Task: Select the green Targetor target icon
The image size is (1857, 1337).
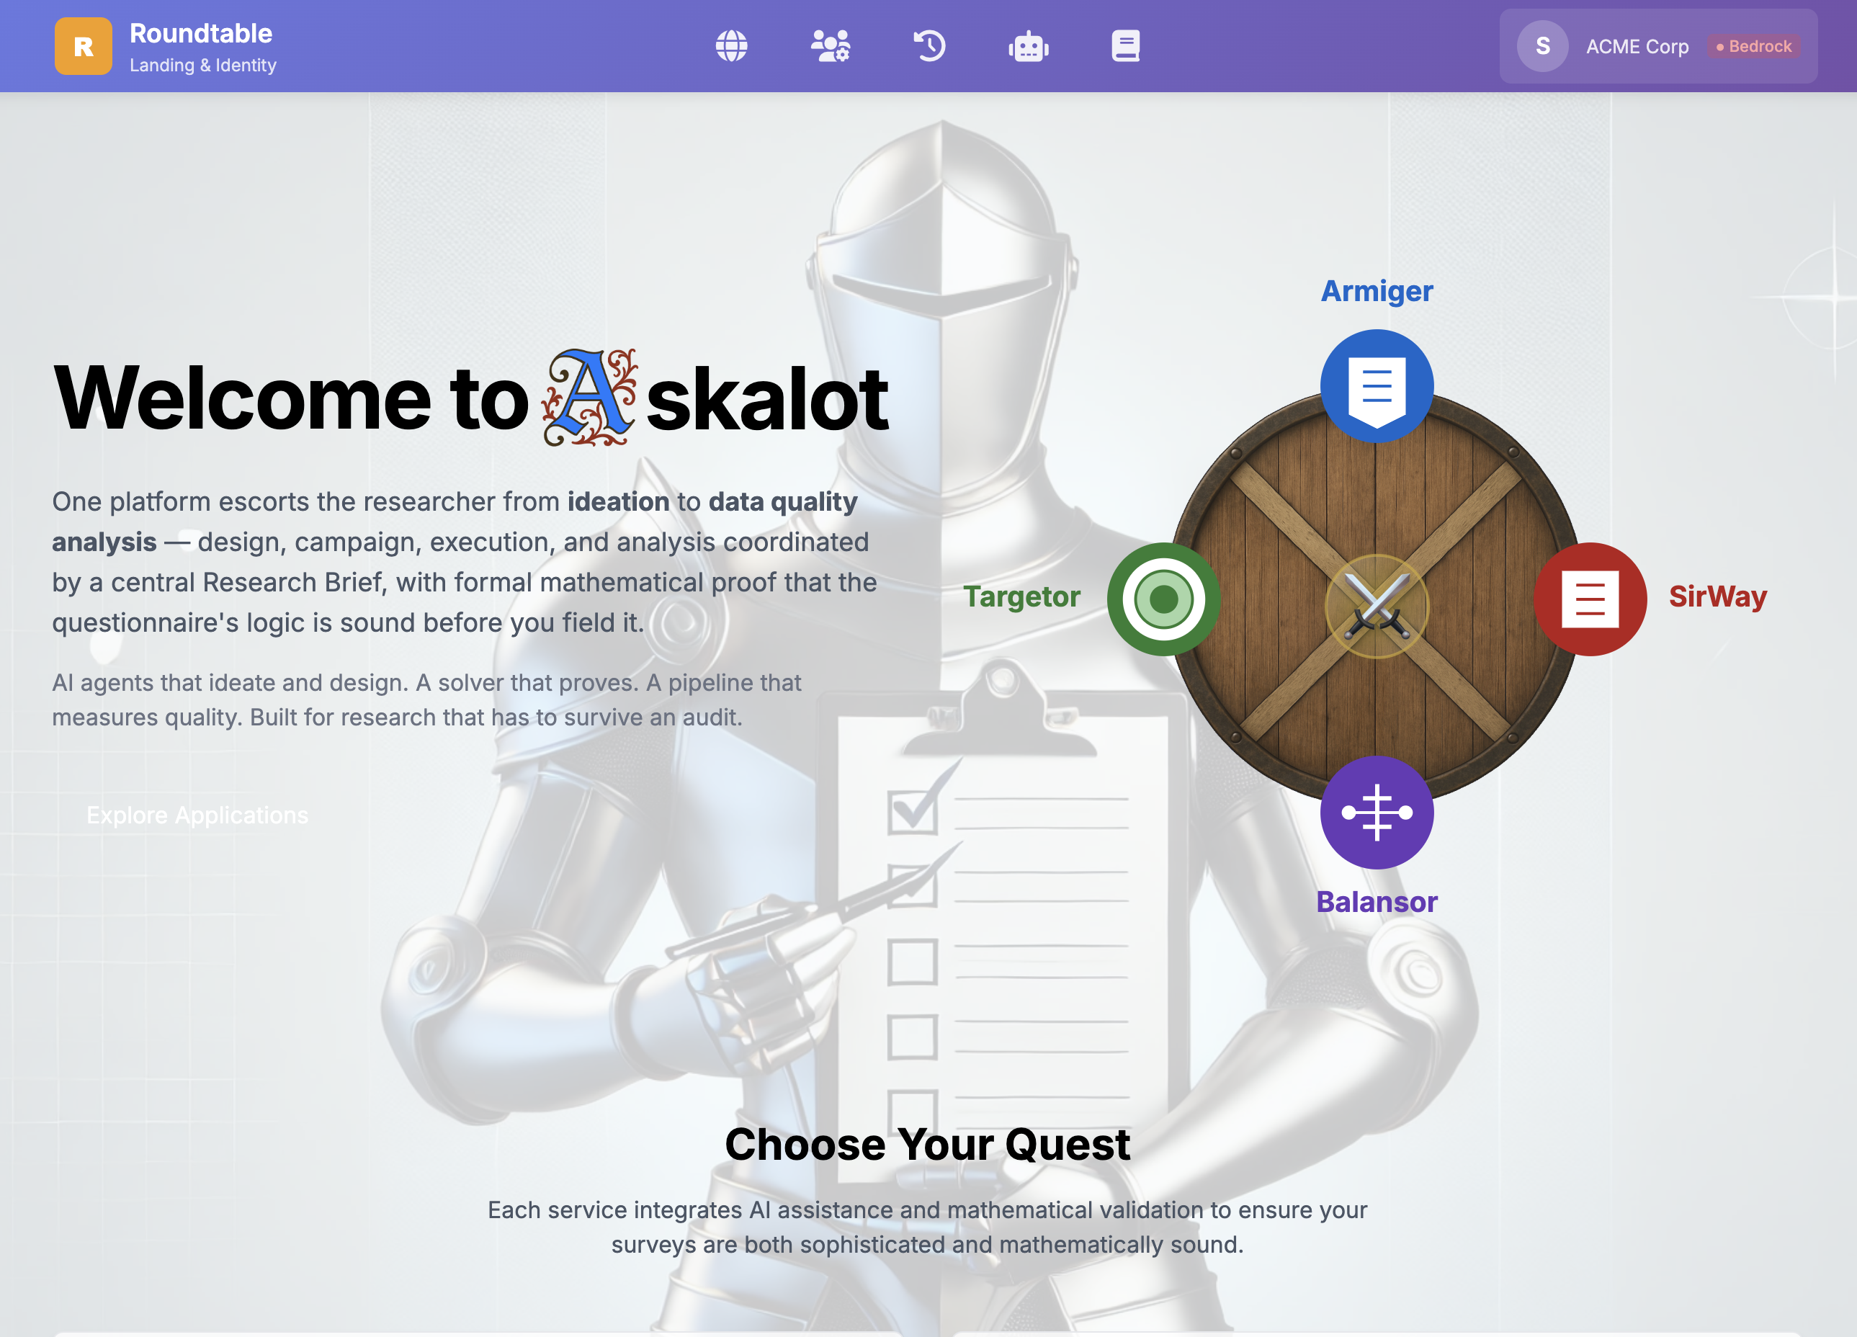Action: pyautogui.click(x=1163, y=599)
